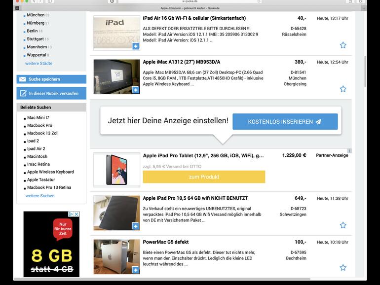Filter by Stuttgart city

coord(36,39)
